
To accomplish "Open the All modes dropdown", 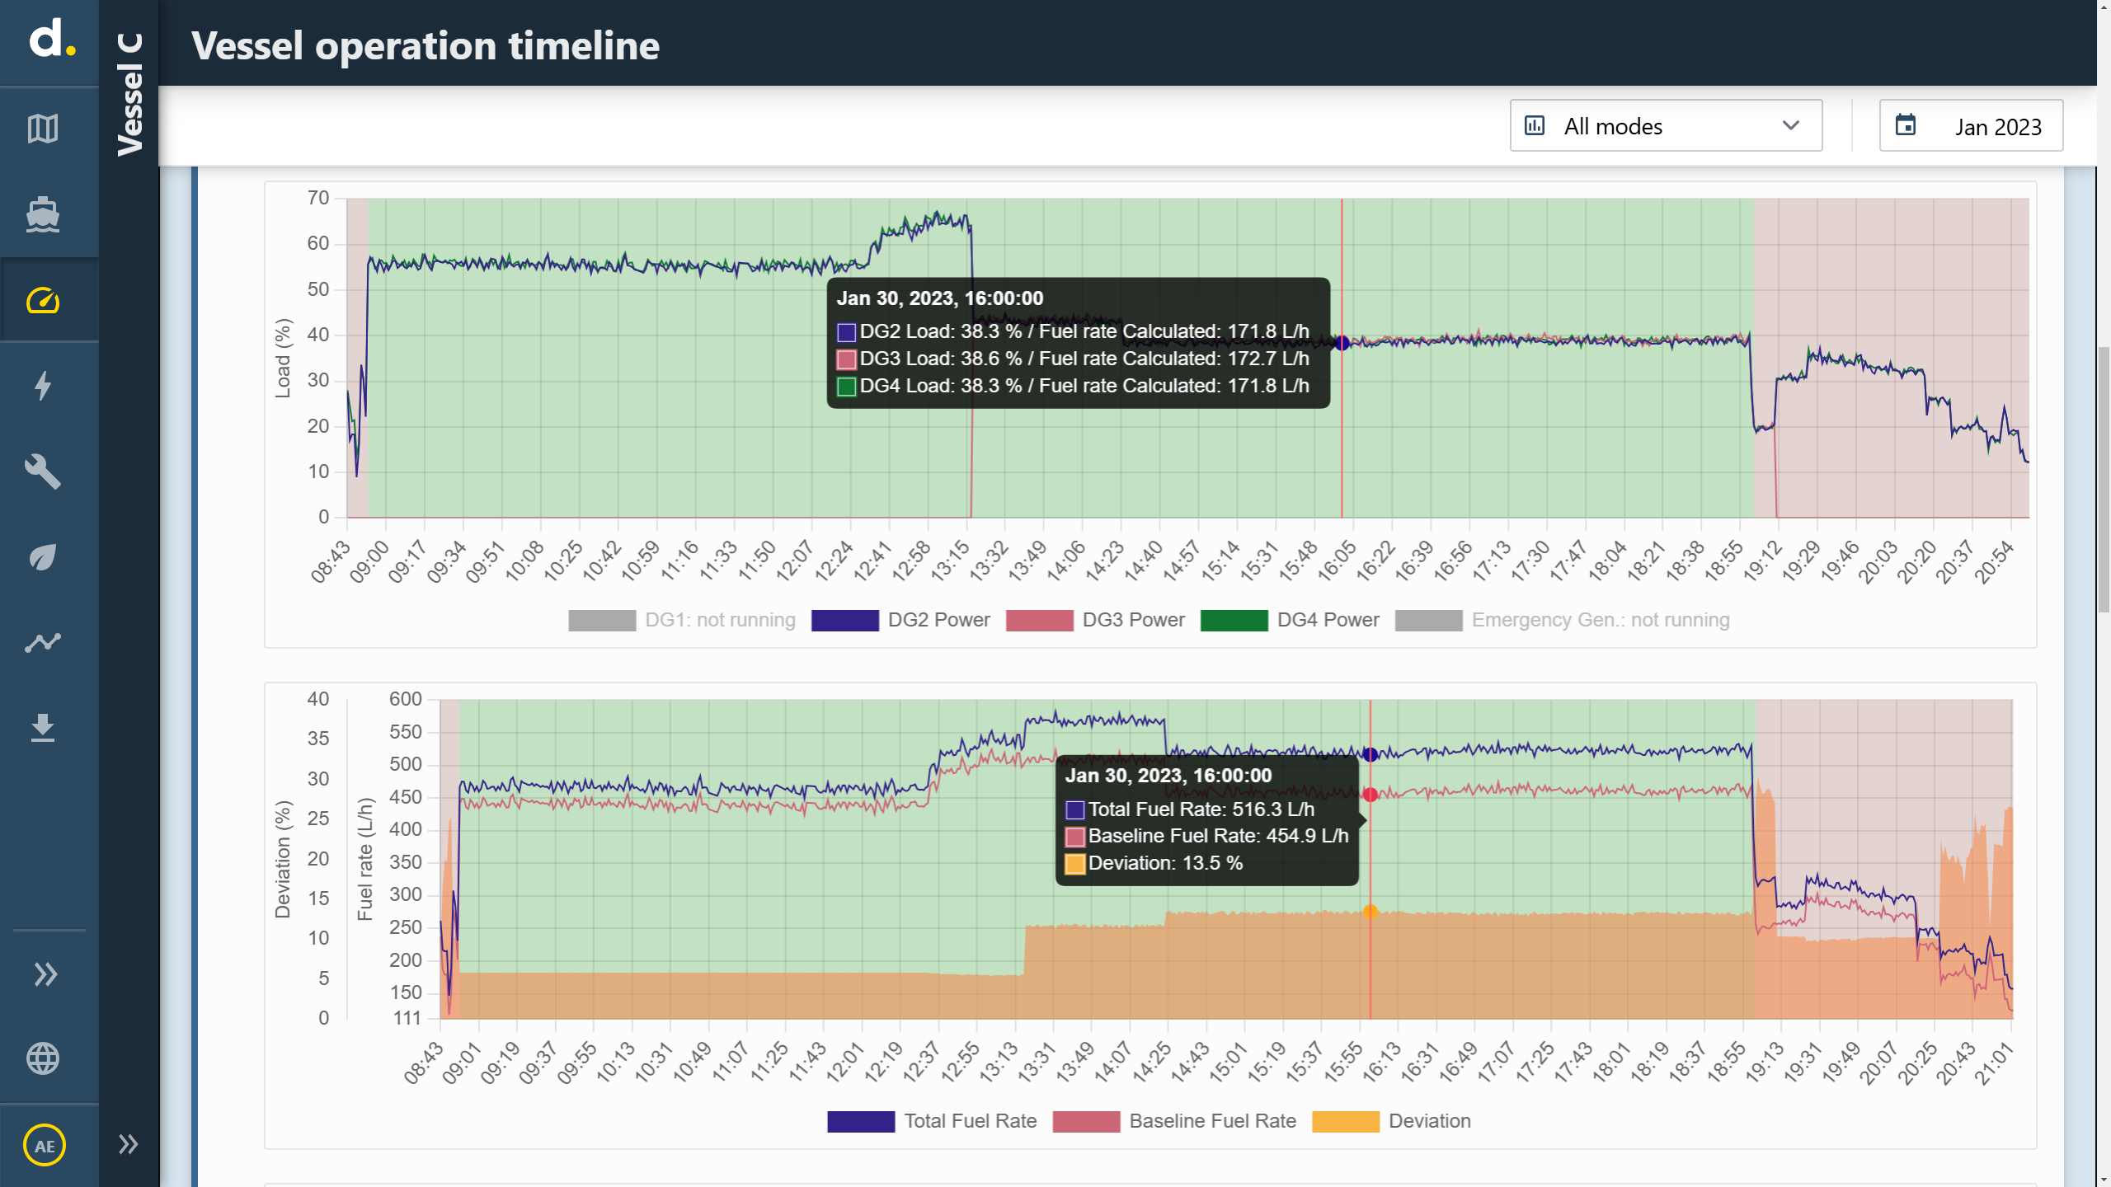I will (1666, 125).
